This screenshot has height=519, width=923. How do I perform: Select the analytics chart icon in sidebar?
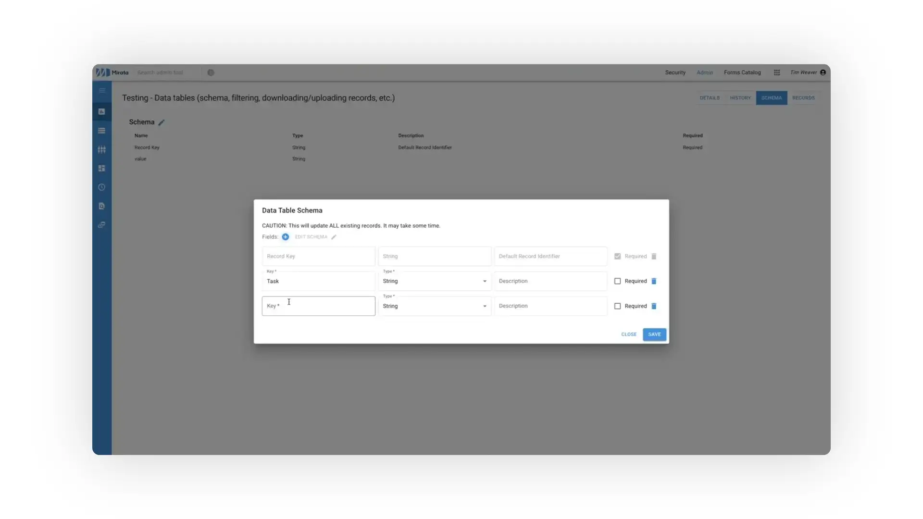(101, 111)
